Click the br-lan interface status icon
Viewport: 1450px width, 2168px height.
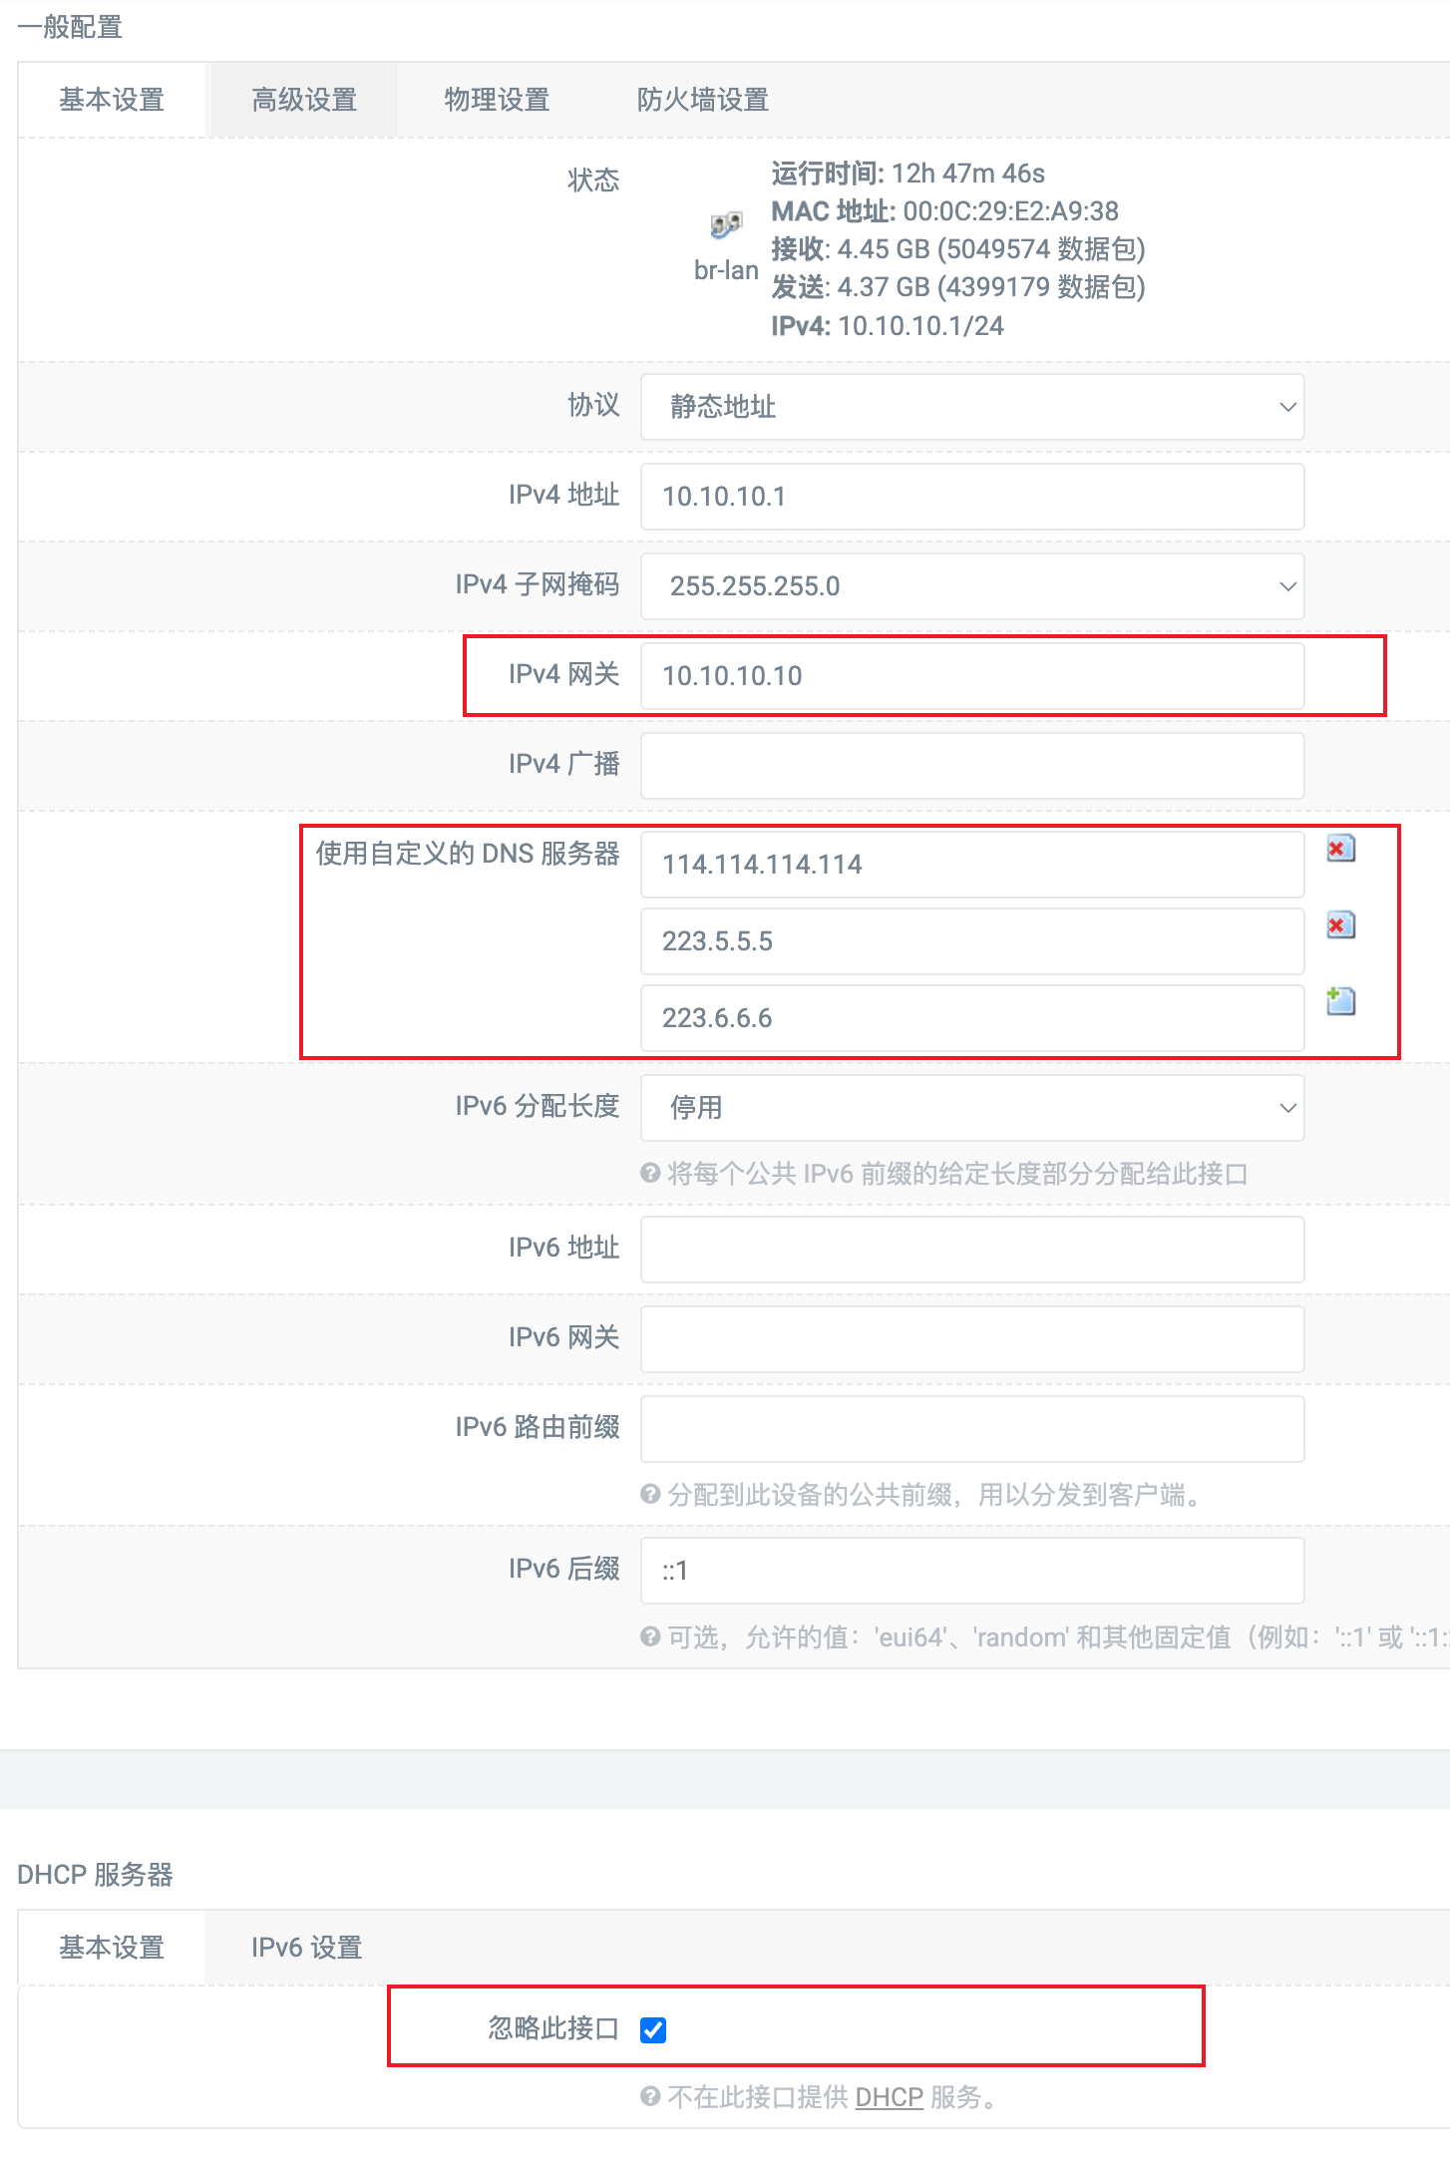point(726,225)
